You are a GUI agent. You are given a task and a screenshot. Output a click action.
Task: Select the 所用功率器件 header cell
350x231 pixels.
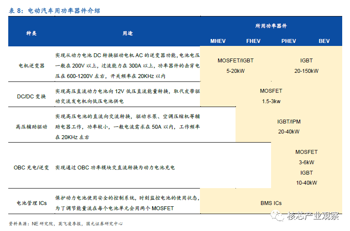pos(271,26)
